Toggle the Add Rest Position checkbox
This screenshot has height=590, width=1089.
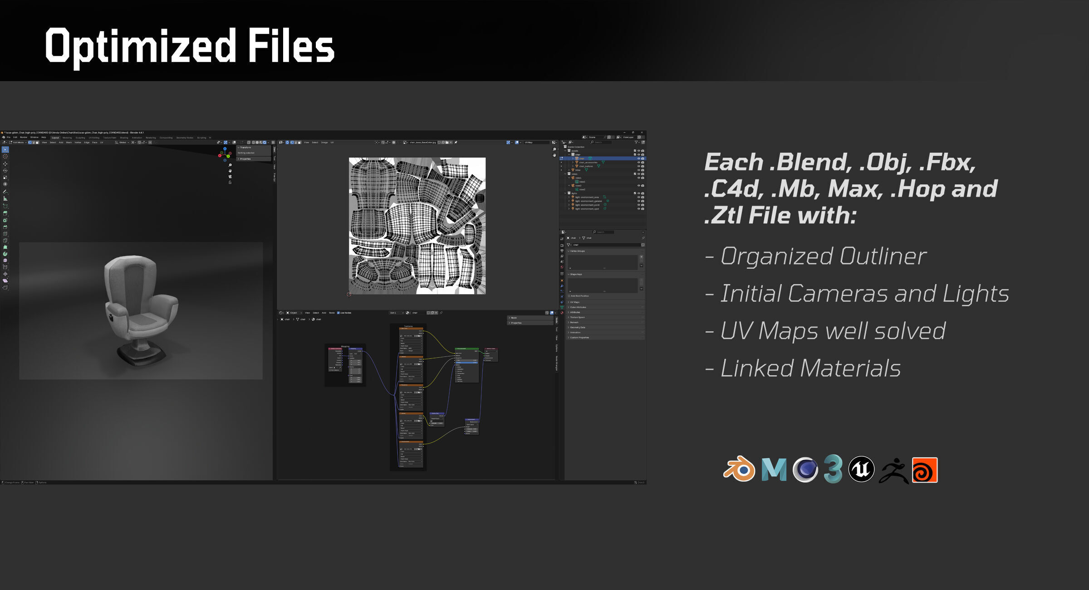569,296
